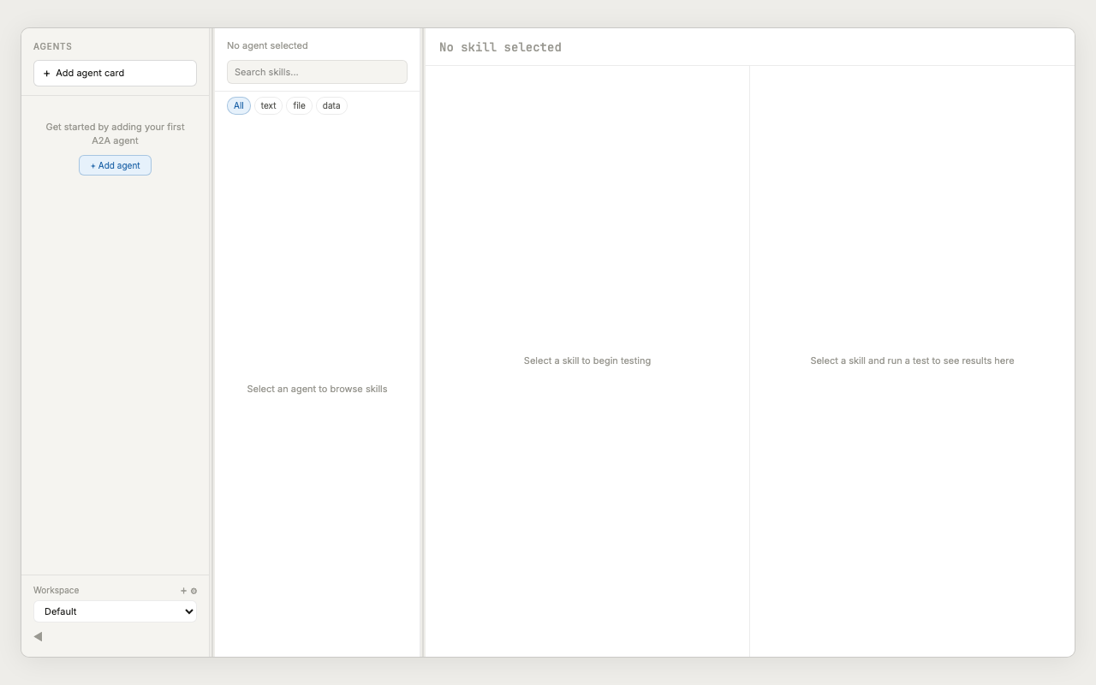Click the Add agent card button

point(115,73)
